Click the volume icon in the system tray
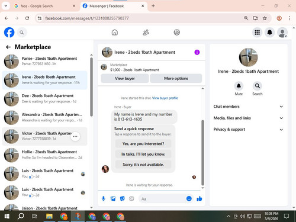This screenshot has height=222, width=296. [242, 216]
